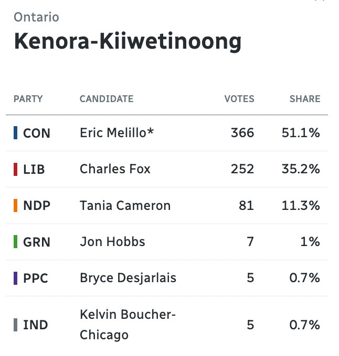Sort by the SHARE column header

[305, 99]
